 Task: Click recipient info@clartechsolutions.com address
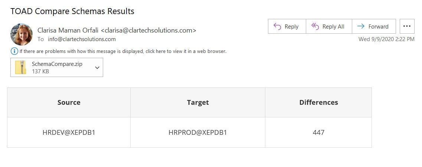(x=82, y=39)
